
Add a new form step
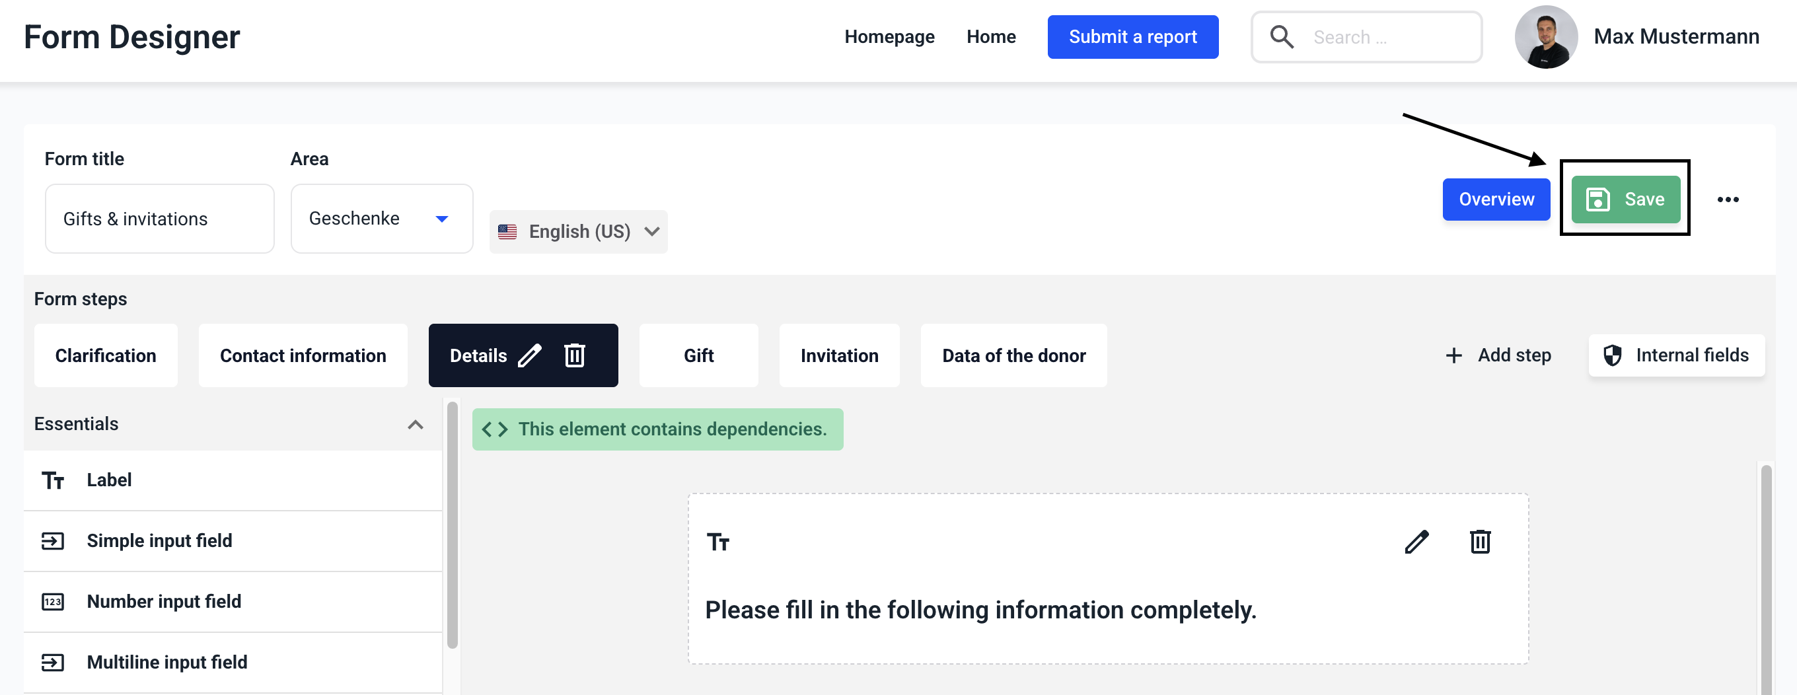tap(1498, 356)
